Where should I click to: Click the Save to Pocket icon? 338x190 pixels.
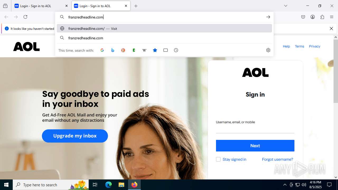303,17
